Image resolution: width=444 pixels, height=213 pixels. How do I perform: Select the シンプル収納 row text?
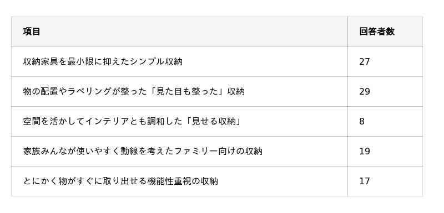(103, 61)
